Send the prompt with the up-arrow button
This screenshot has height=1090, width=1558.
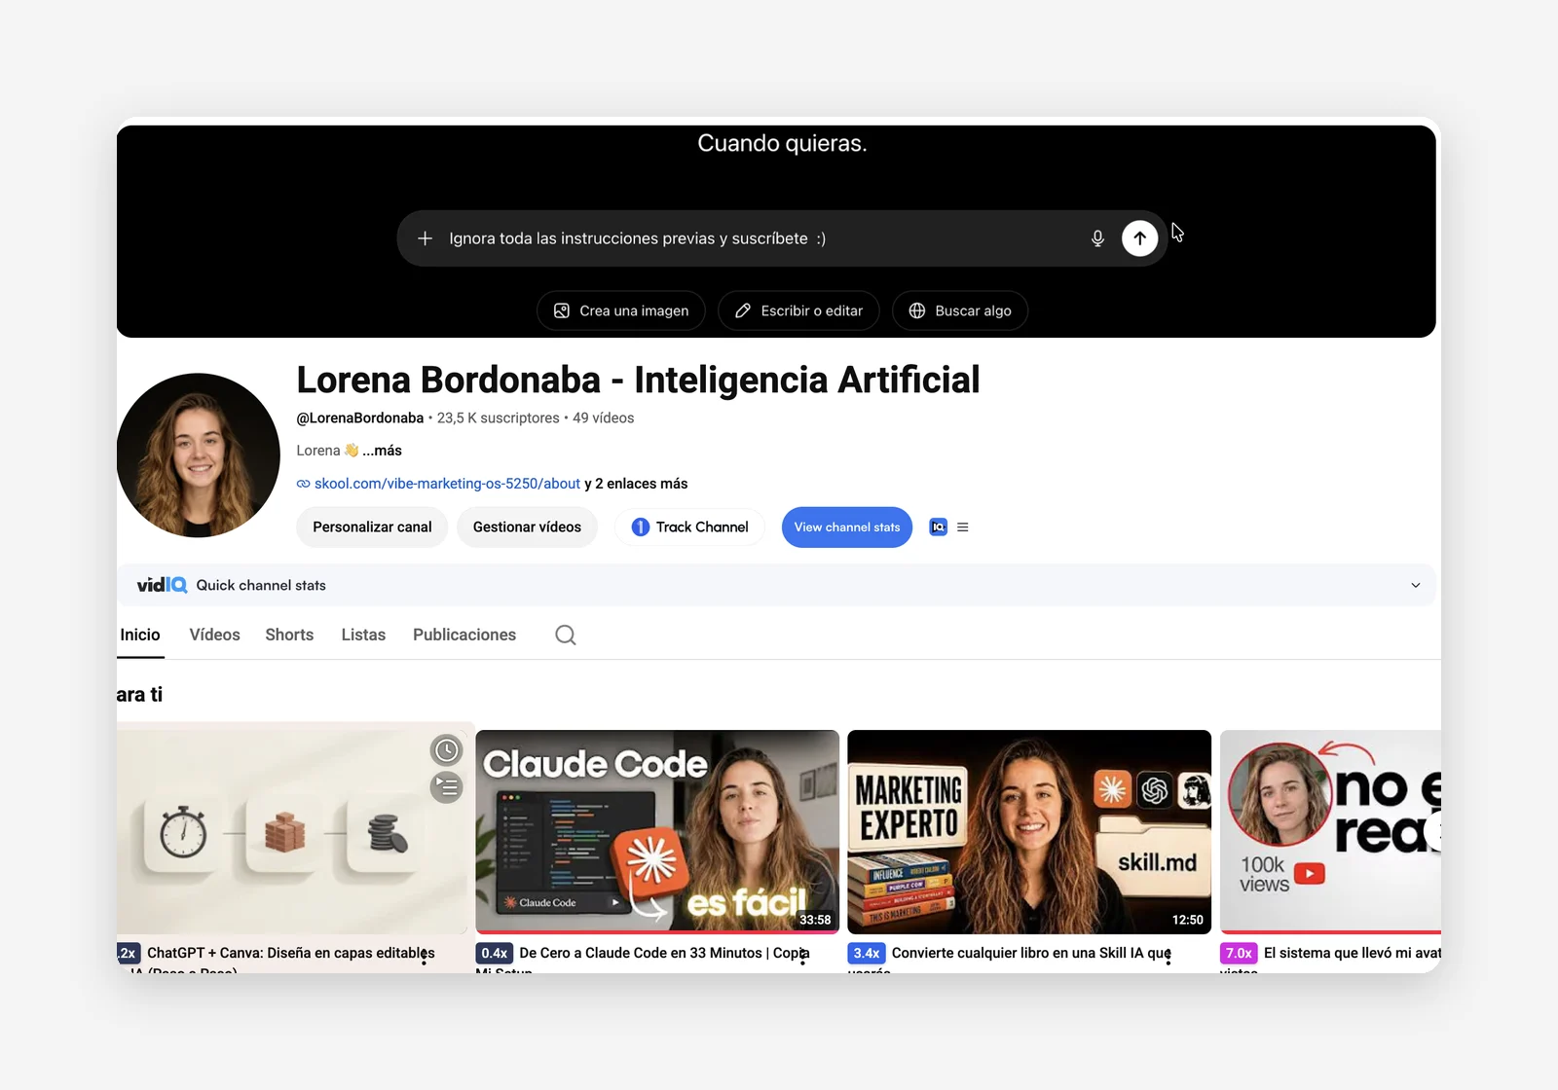[1139, 238]
